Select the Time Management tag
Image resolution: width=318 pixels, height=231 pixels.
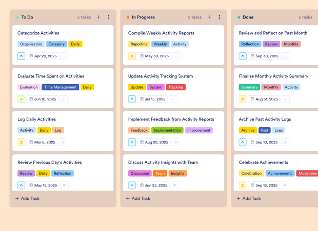tap(61, 87)
